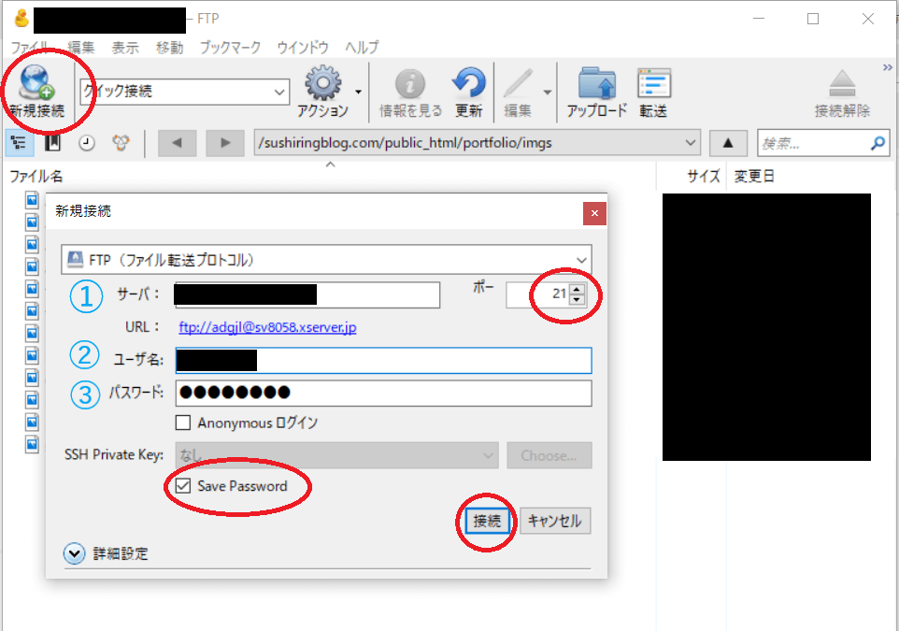
Task: Toggle the Save Password checkbox
Action: (183, 486)
